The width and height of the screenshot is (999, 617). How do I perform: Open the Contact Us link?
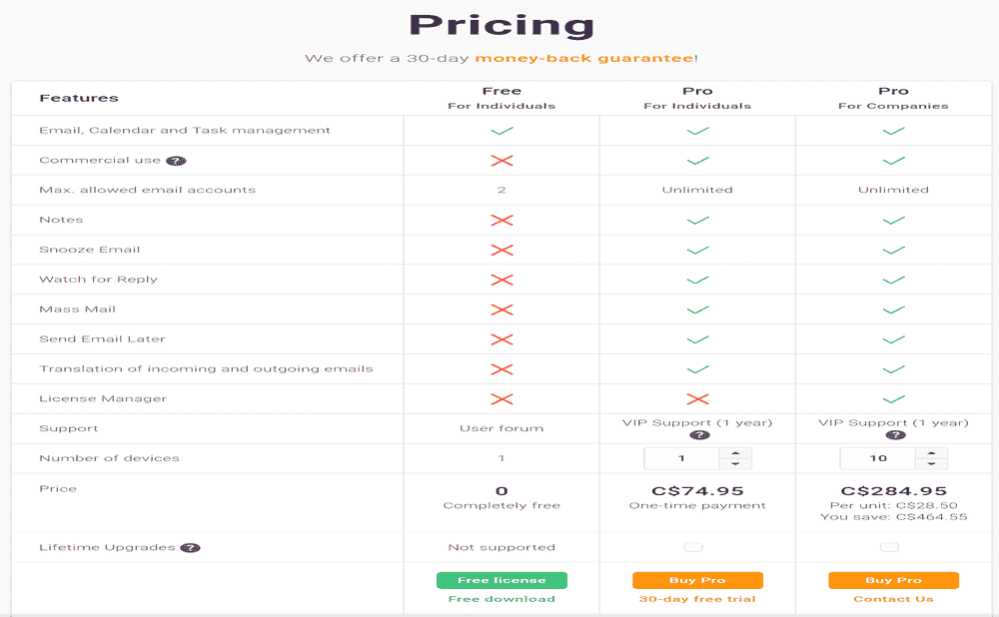click(893, 599)
